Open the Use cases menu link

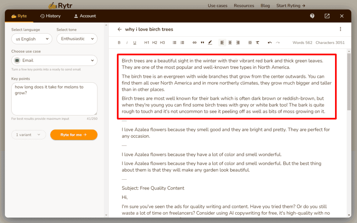(x=218, y=6)
